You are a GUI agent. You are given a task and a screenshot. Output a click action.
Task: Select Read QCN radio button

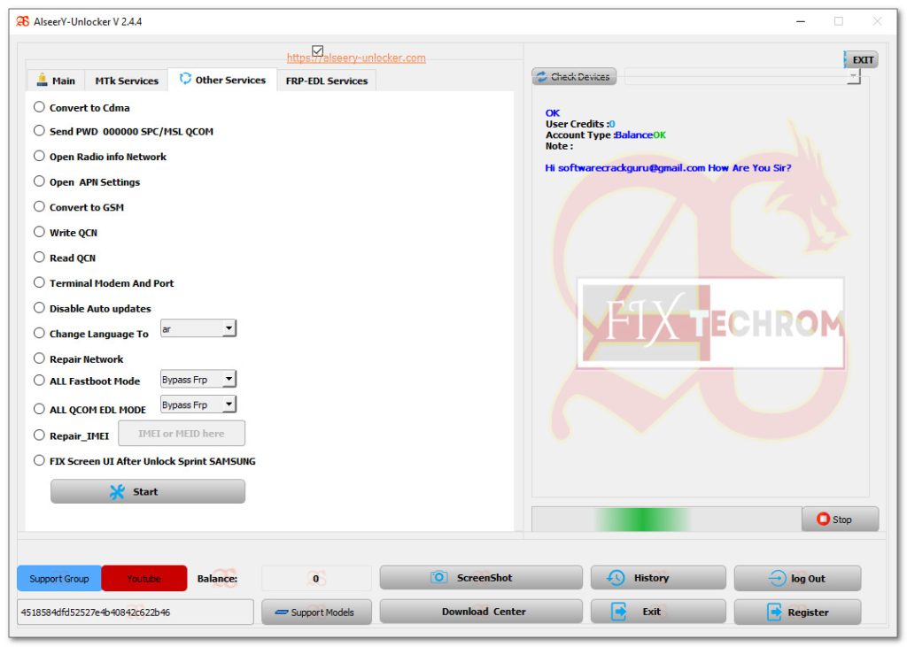click(39, 258)
